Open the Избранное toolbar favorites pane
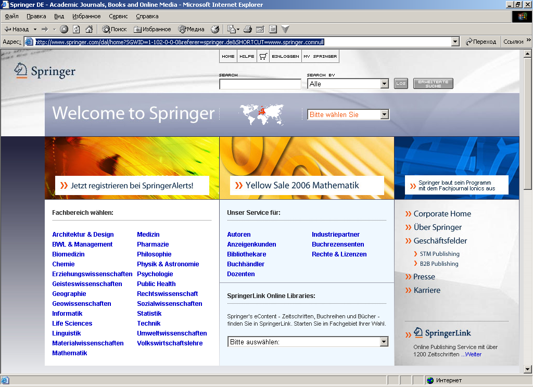This screenshot has width=533, height=387. click(153, 29)
